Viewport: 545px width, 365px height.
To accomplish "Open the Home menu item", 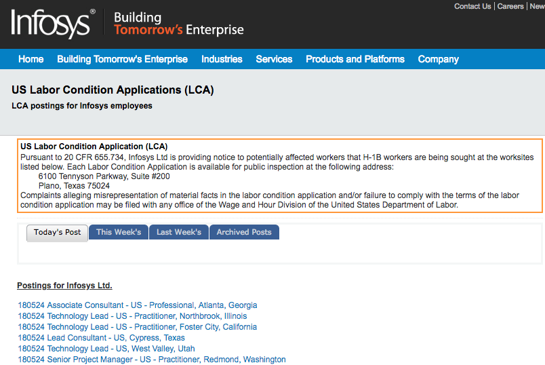I will click(x=31, y=59).
